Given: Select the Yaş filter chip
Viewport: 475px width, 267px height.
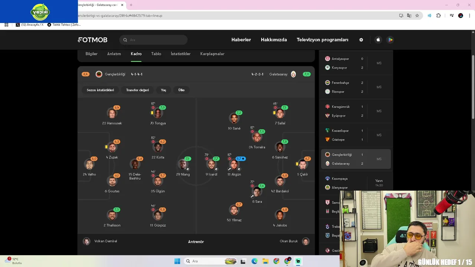Looking at the screenshot, I should pos(163,90).
